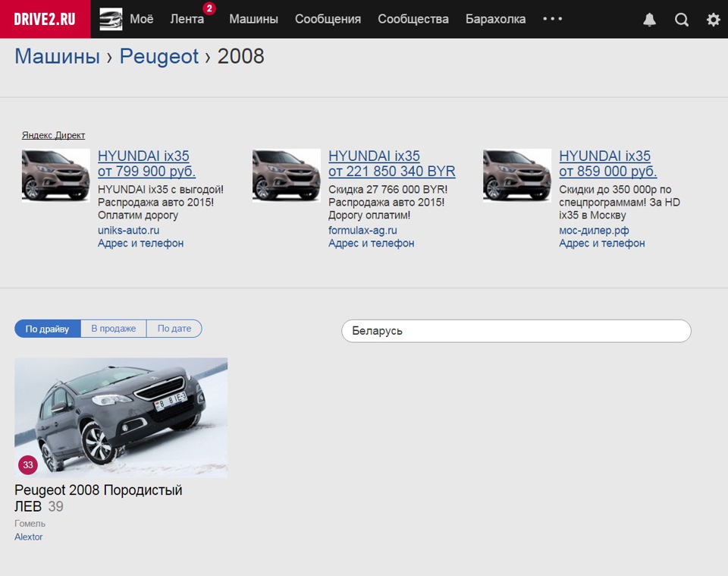The image size is (728, 576).
Task: Click the red 33 rating badge
Action: coord(28,464)
